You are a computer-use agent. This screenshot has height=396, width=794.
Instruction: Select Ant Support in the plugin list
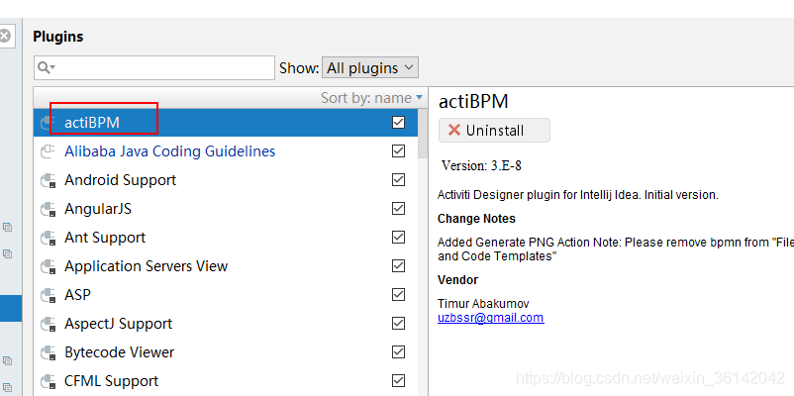(x=226, y=237)
